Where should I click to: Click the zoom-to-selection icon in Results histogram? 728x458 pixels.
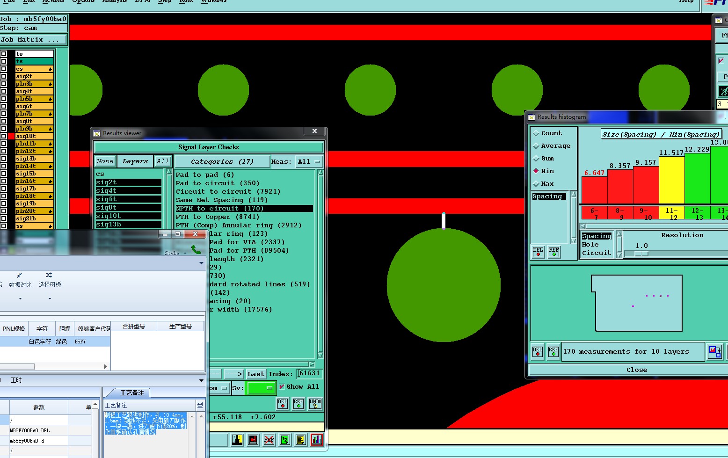pyautogui.click(x=715, y=352)
